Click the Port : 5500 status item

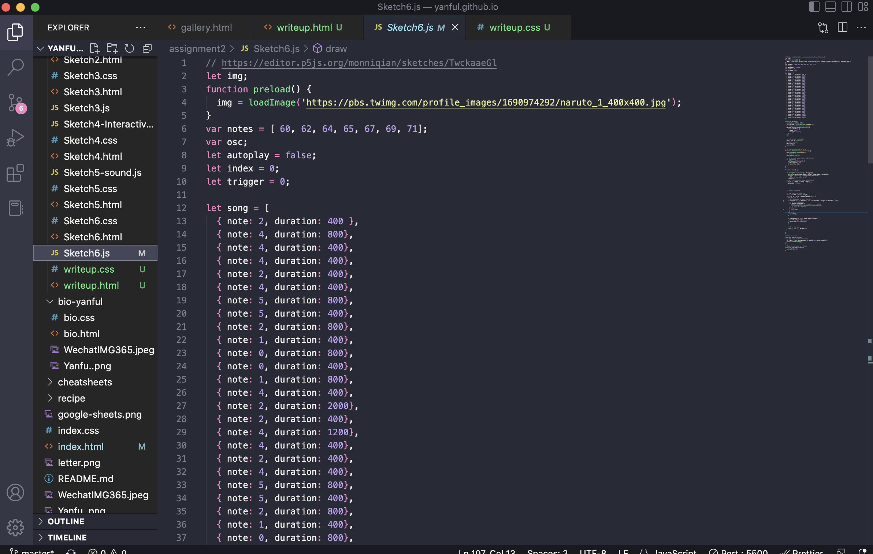click(738, 551)
